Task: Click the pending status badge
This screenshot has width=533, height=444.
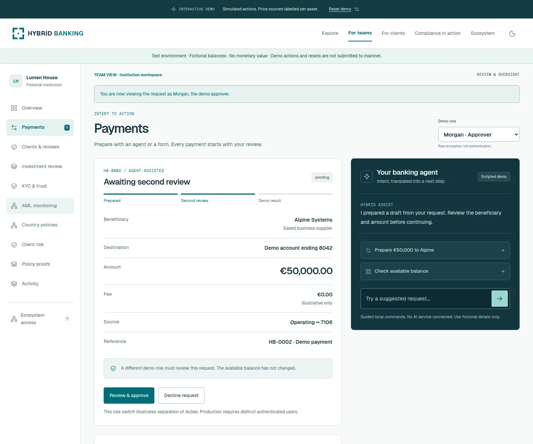Action: (x=322, y=177)
